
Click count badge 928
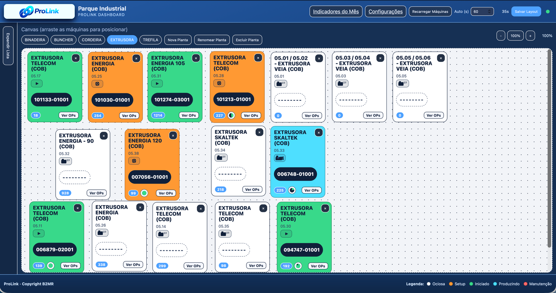coord(65,193)
